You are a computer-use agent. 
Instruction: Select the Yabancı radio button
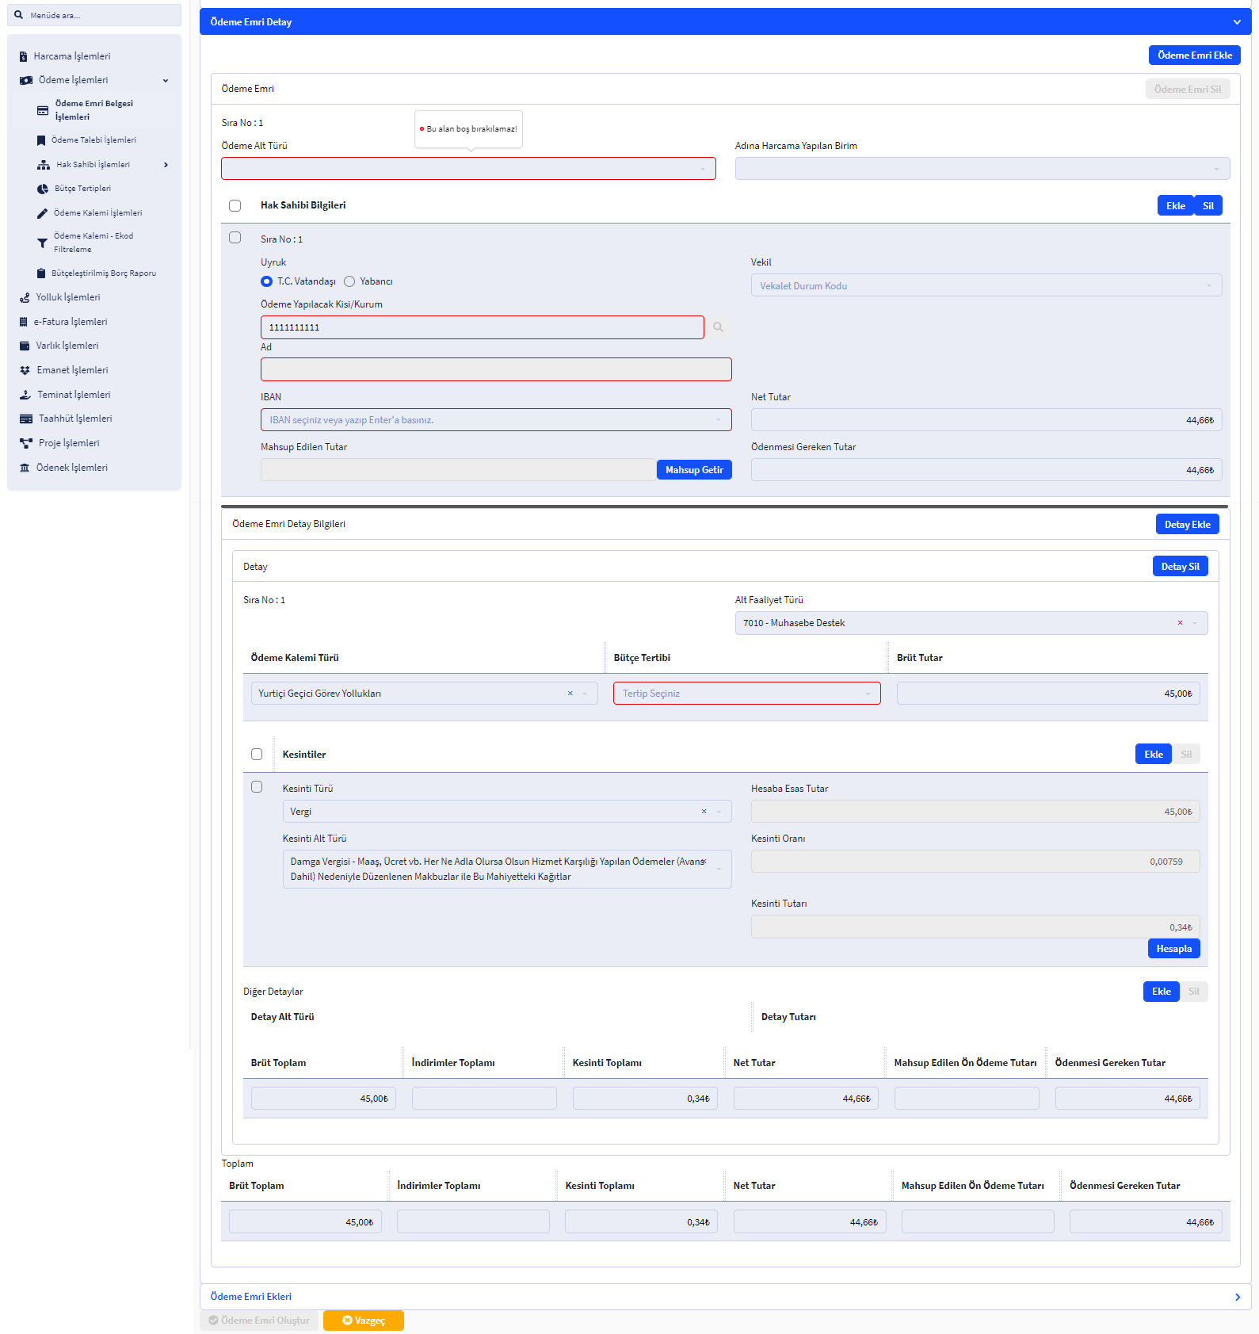coord(349,281)
